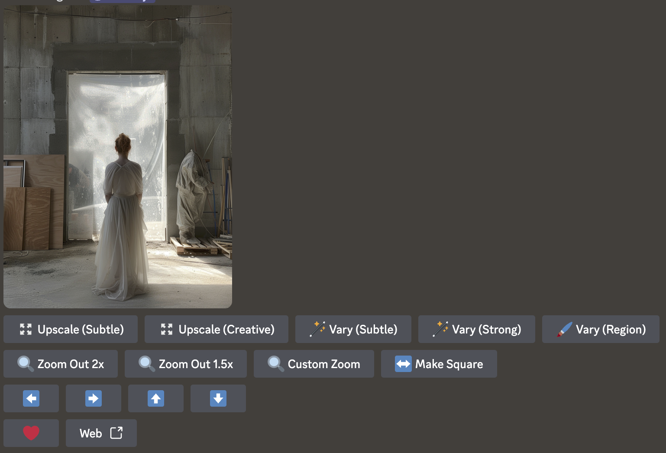Click the Zoom Out 2x magnifier icon

tap(25, 364)
